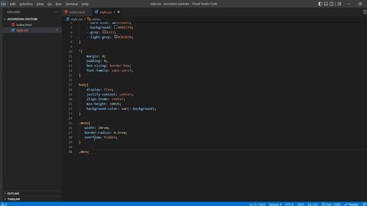Viewport: 367px width, 206px height.
Task: Open the Customize Layout icon
Action: 339,4
